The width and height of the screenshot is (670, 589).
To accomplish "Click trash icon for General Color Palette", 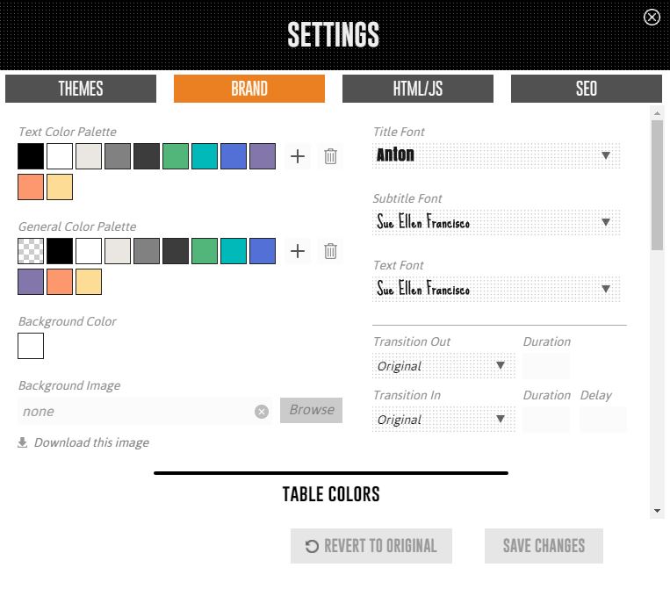I will [x=330, y=251].
